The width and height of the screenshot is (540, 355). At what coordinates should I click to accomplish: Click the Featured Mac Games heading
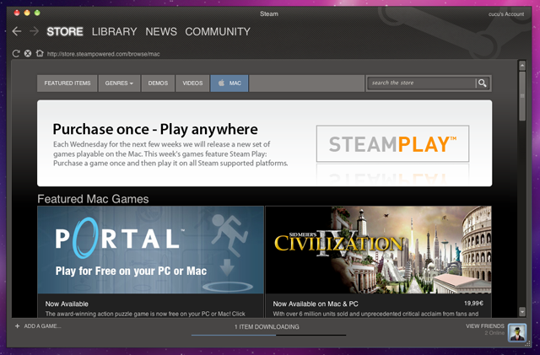93,199
